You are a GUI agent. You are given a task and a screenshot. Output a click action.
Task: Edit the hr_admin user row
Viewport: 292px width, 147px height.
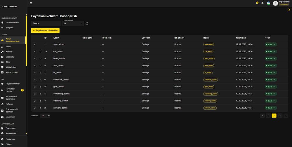[x=35, y=73]
